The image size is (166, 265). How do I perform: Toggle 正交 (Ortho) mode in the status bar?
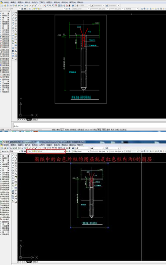63,129
